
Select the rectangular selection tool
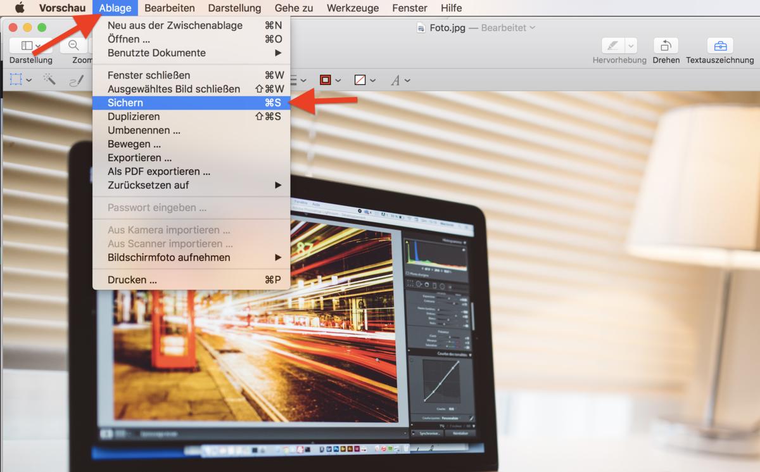click(16, 80)
